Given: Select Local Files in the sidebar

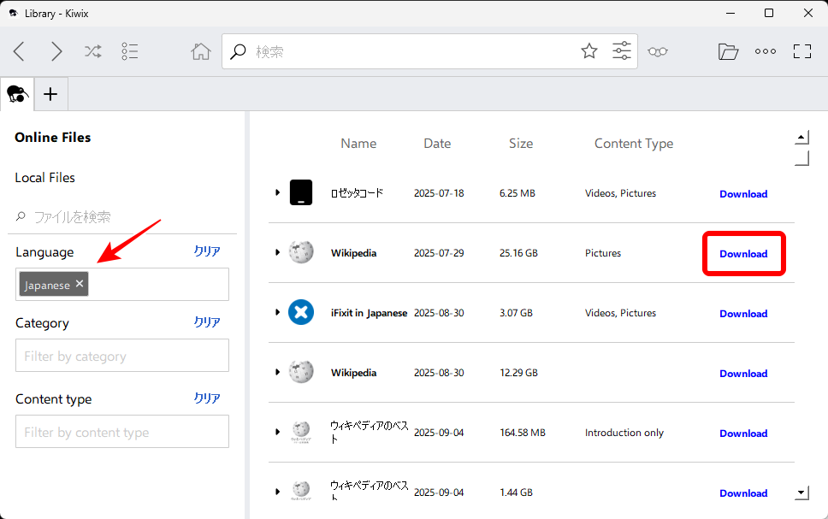Looking at the screenshot, I should [45, 178].
